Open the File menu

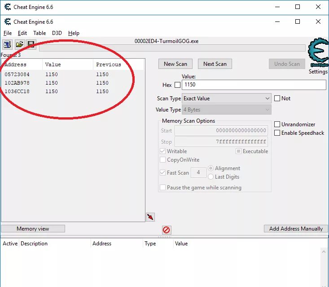8,33
